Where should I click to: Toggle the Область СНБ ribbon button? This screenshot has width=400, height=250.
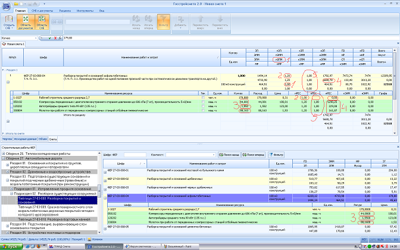[x=42, y=23]
